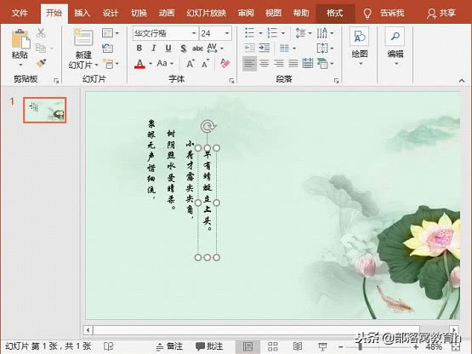Toggle text Shadow formatting

183,49
